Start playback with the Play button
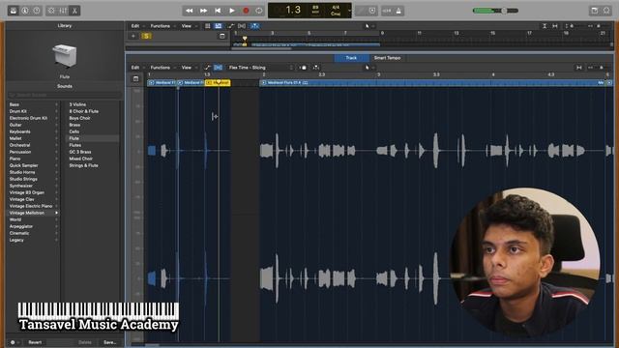Image resolution: width=619 pixels, height=348 pixels. [x=232, y=11]
